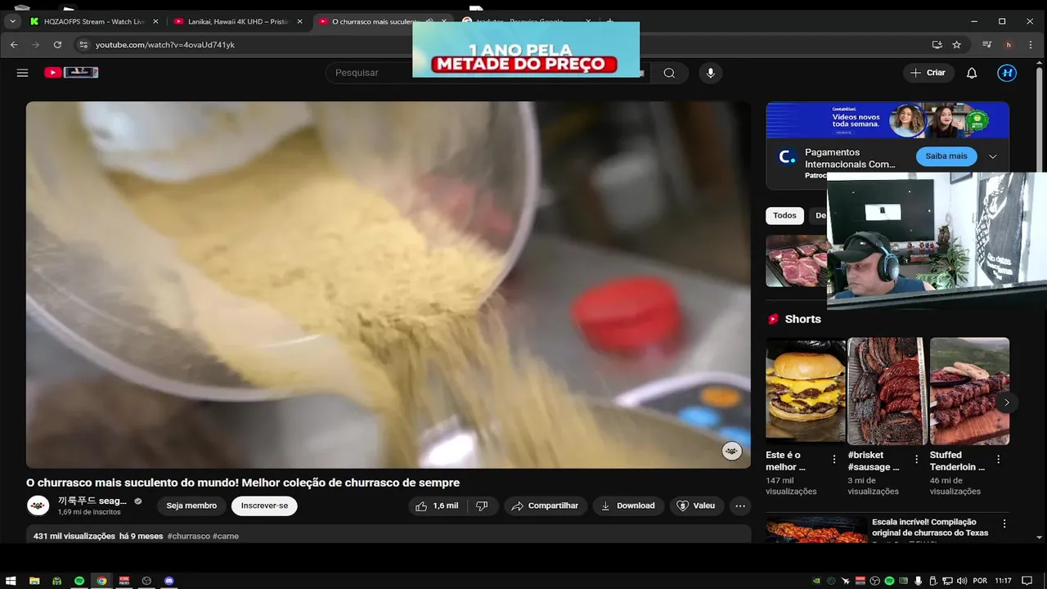Open options for '#brisket #sausage' short
This screenshot has width=1047, height=589.
(917, 460)
